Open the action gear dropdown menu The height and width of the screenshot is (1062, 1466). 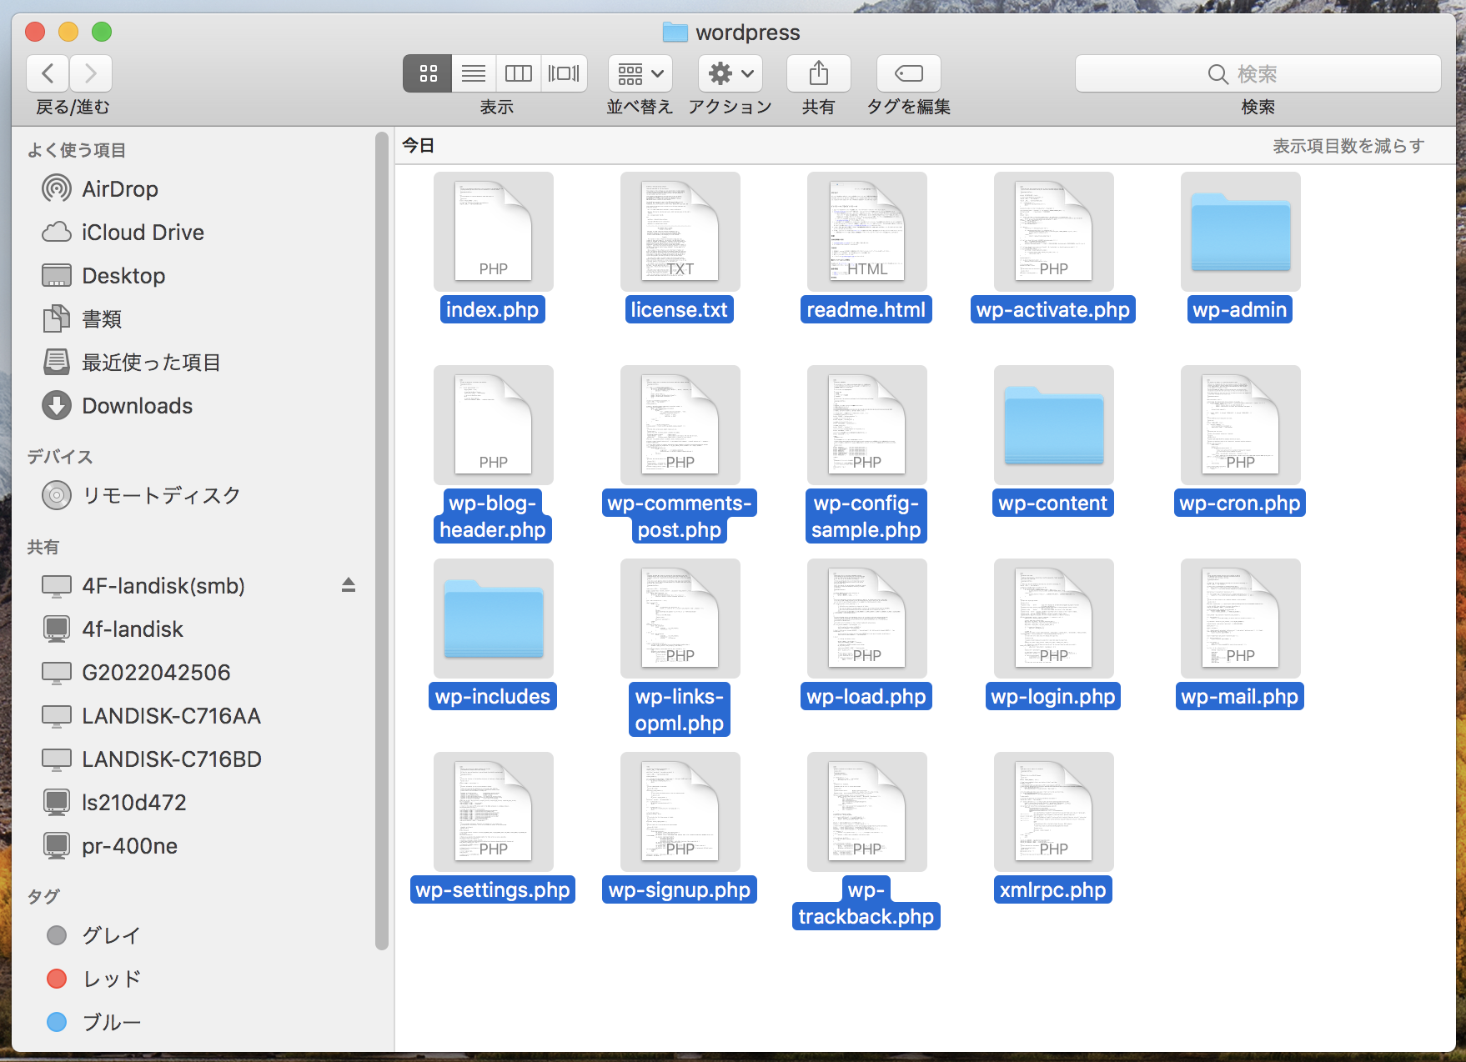[x=730, y=74]
